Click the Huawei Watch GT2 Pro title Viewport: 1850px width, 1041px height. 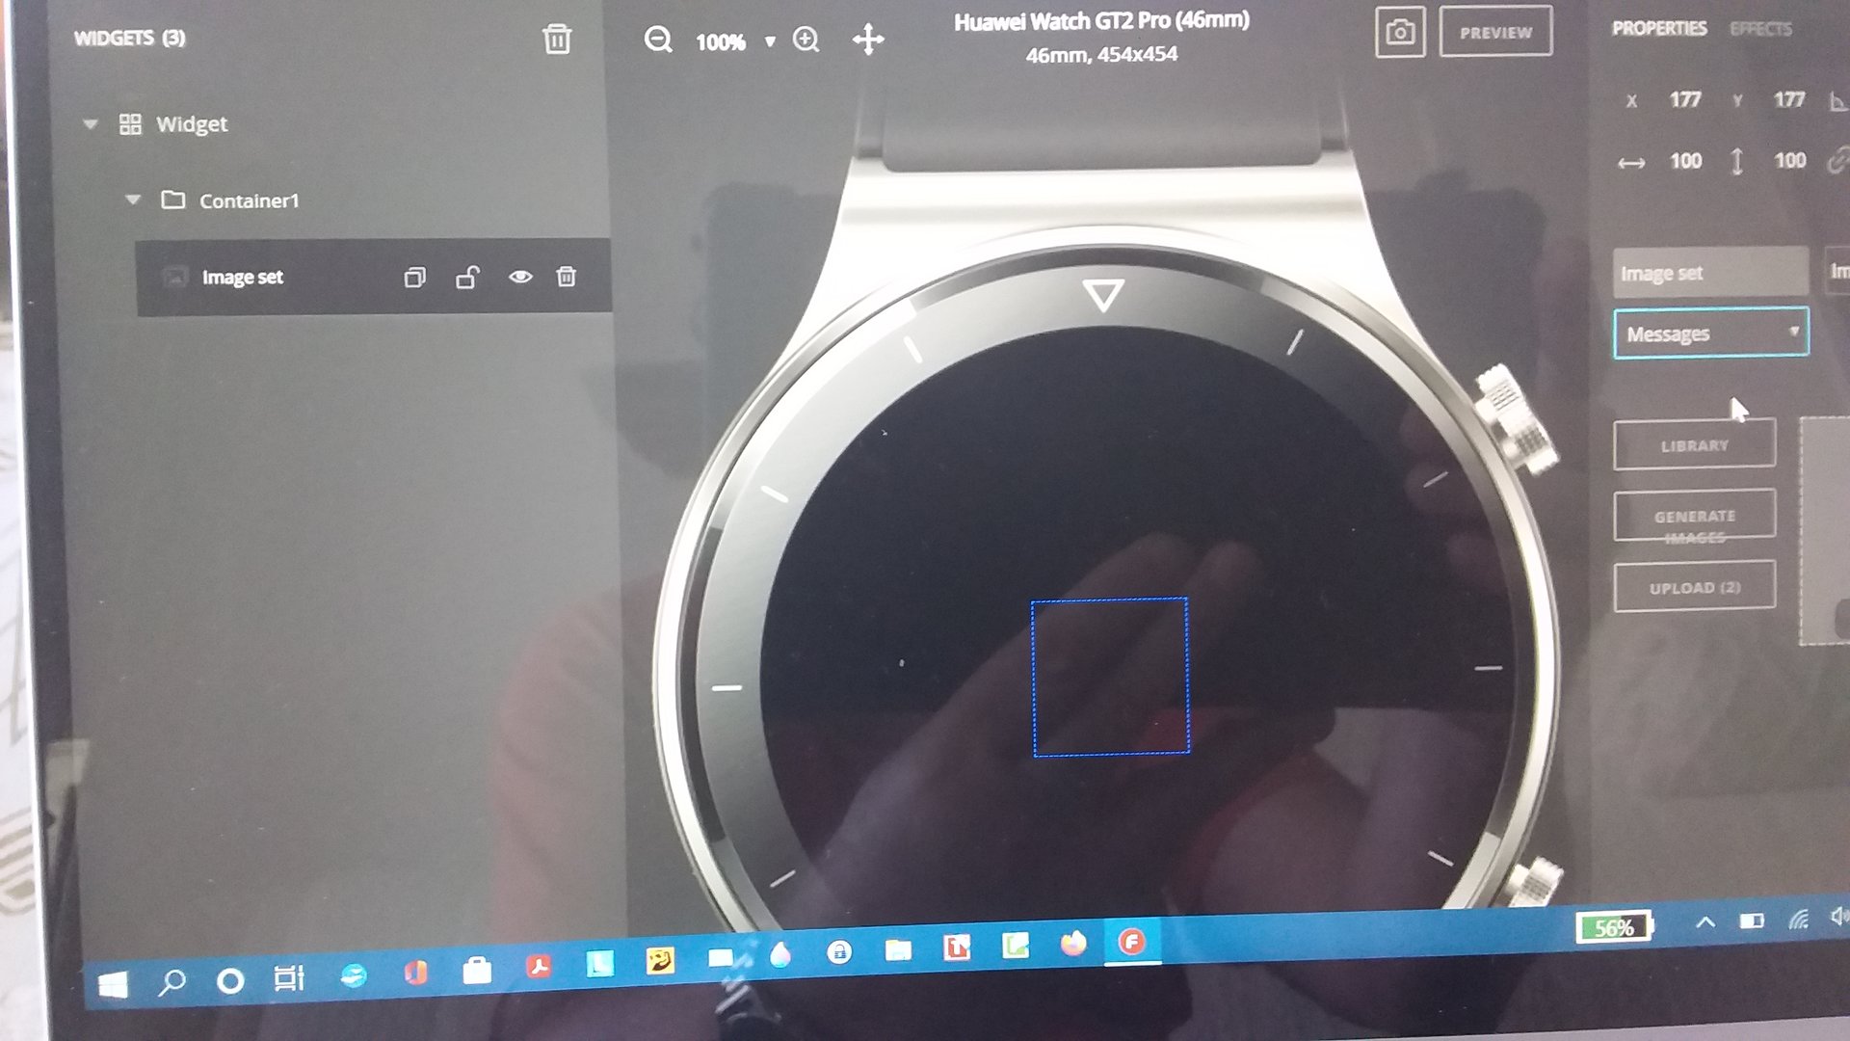[x=1101, y=21]
